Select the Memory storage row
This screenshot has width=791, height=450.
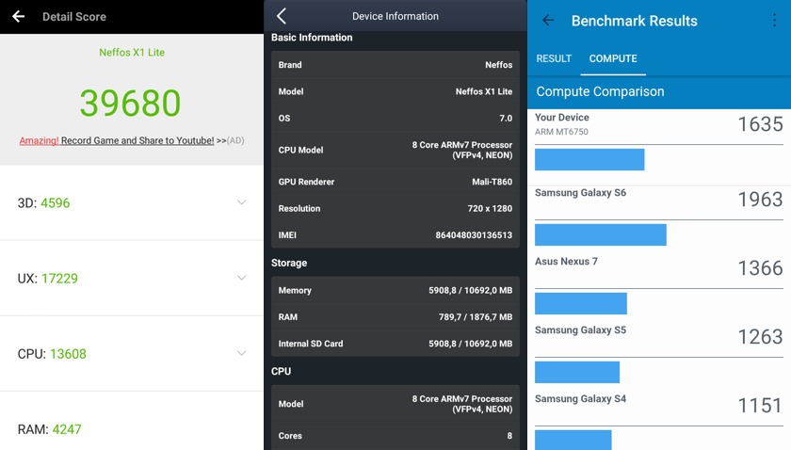(x=395, y=290)
